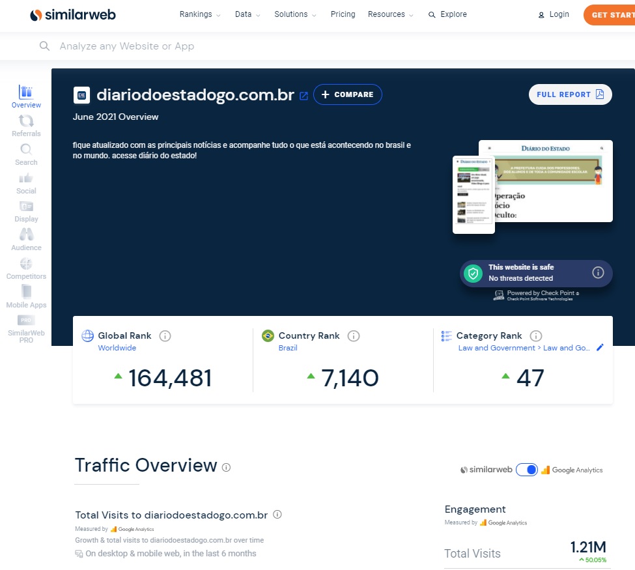635x570 pixels.
Task: Click the June 2021 Overview text
Action: pyautogui.click(x=115, y=117)
